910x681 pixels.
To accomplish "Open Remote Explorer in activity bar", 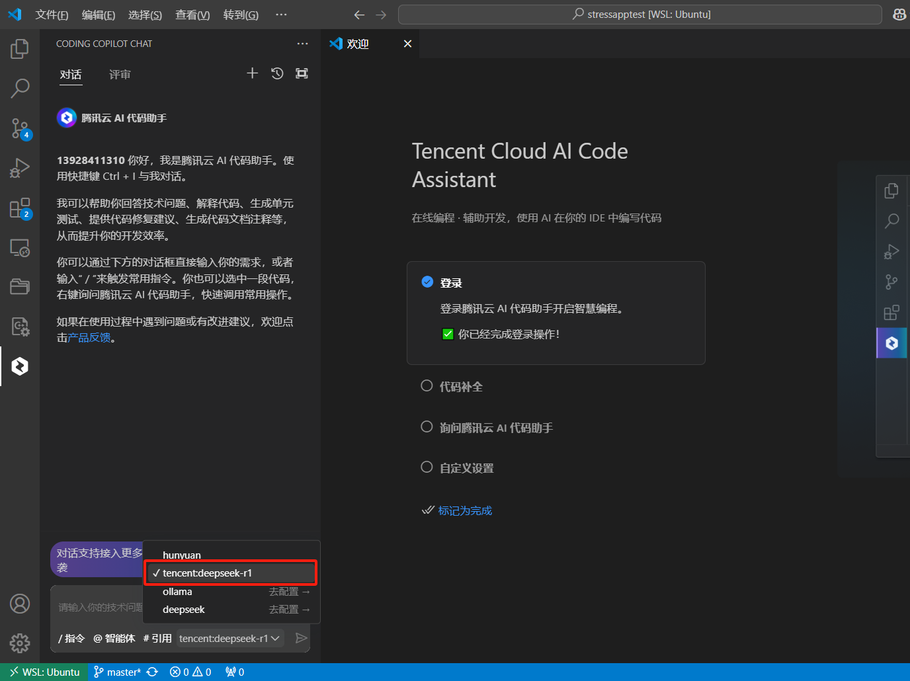I will pos(20,248).
